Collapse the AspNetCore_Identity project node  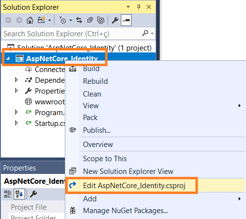pos(8,58)
